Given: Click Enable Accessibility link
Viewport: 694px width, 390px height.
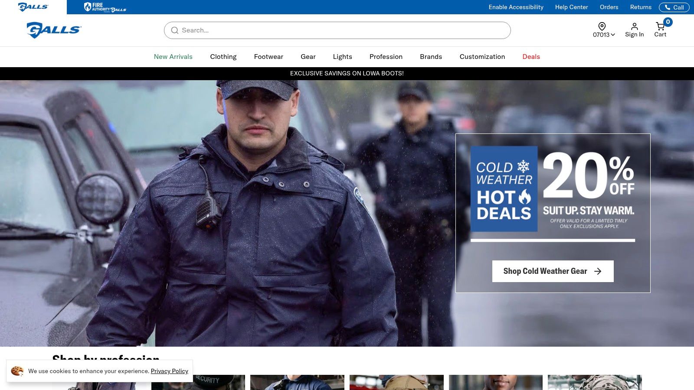Looking at the screenshot, I should click(x=516, y=7).
